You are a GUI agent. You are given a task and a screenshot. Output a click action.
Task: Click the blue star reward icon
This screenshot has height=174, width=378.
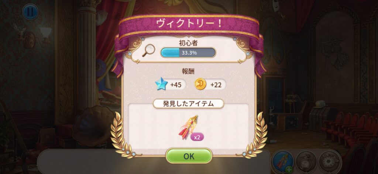tap(161, 84)
